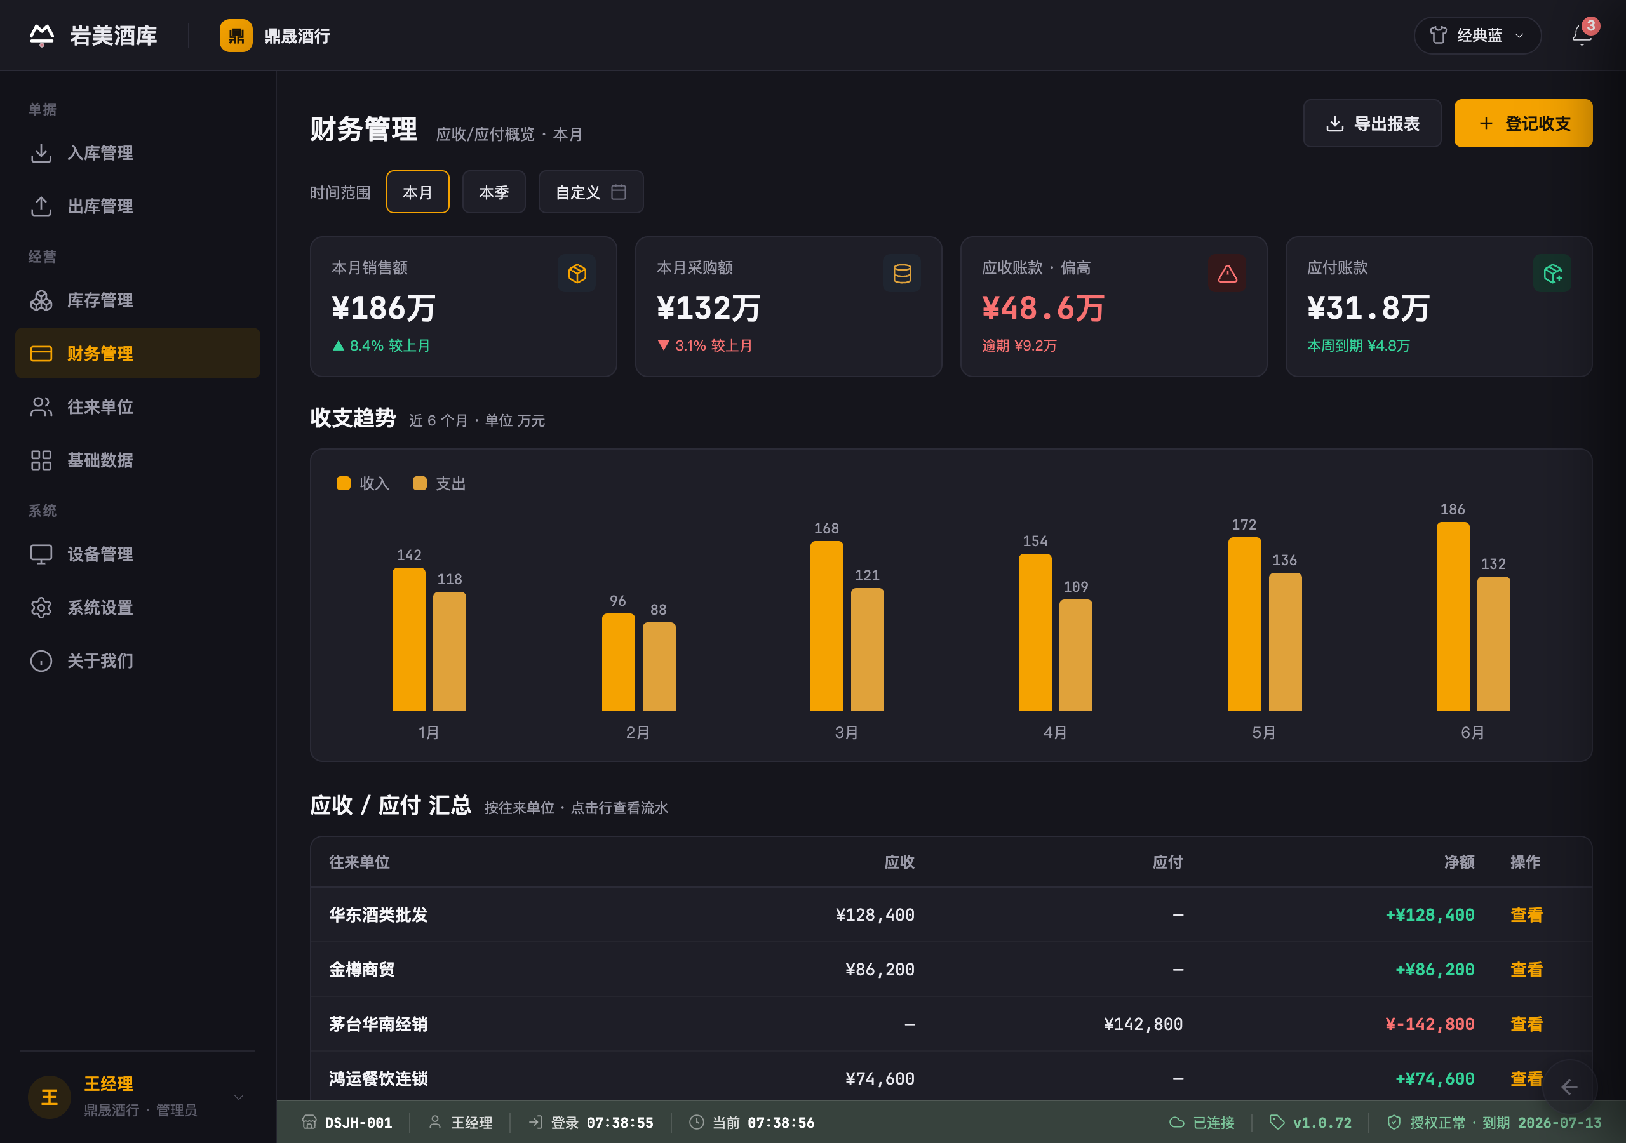Image resolution: width=1626 pixels, height=1143 pixels.
Task: Click the 鼎晟酒行 store name in header
Action: coord(297,36)
